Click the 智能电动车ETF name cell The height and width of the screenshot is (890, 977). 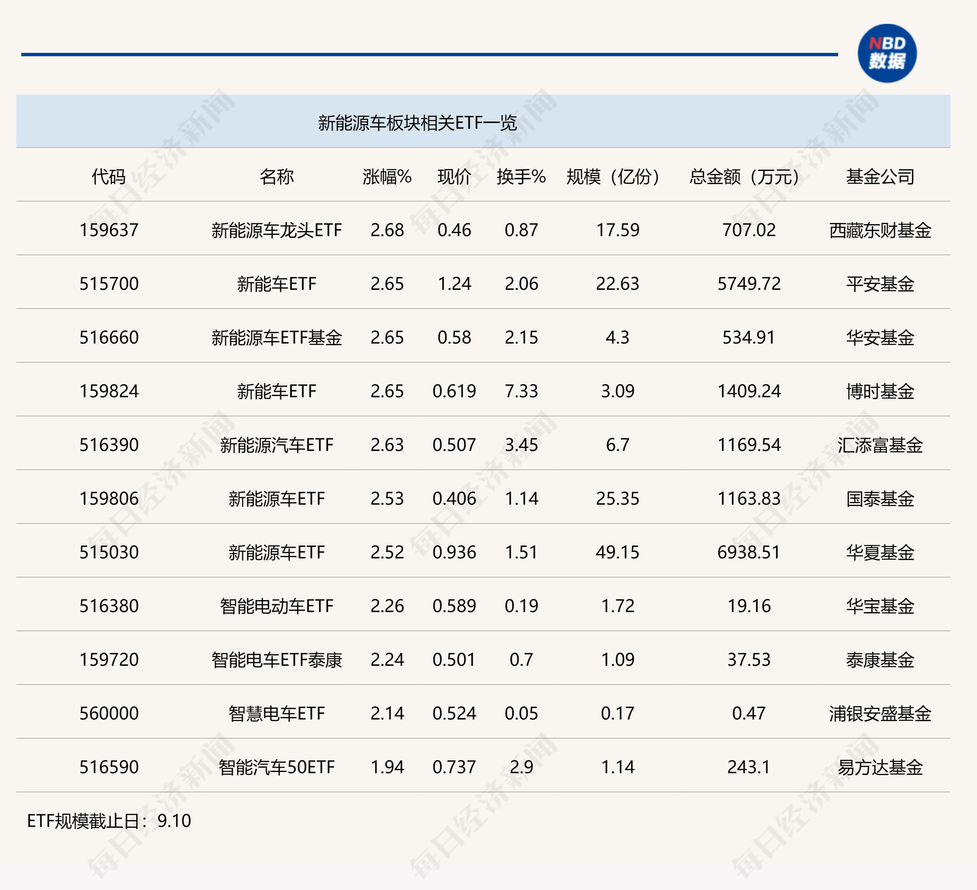pyautogui.click(x=276, y=606)
